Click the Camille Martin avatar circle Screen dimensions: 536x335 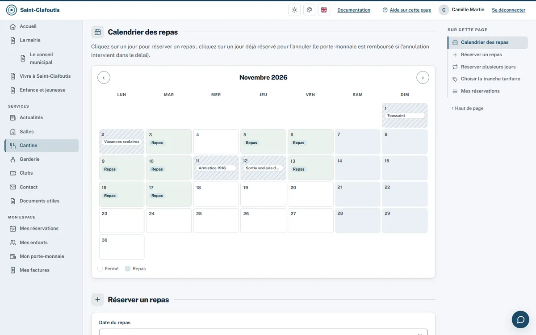tap(444, 10)
